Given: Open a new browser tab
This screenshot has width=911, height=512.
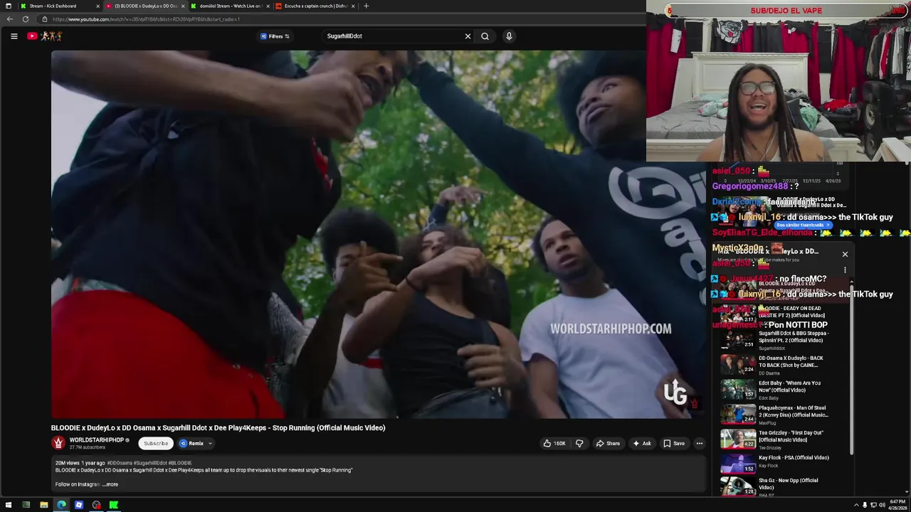Looking at the screenshot, I should tap(366, 6).
